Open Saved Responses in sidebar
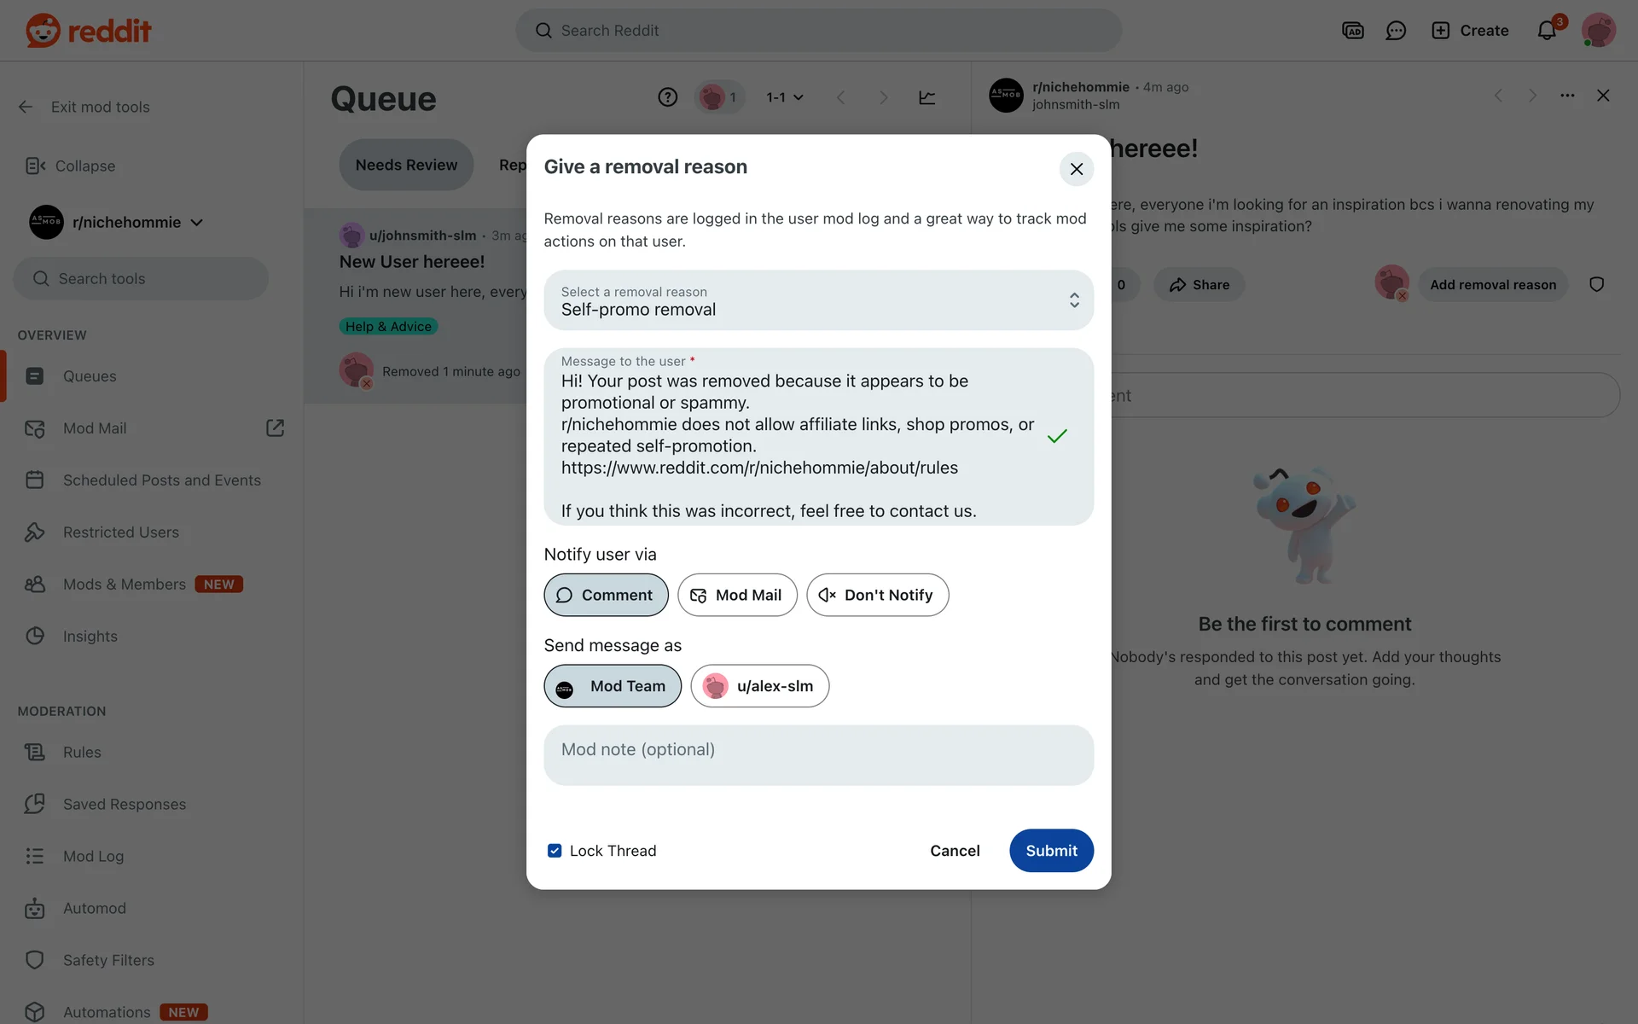 pyautogui.click(x=125, y=804)
